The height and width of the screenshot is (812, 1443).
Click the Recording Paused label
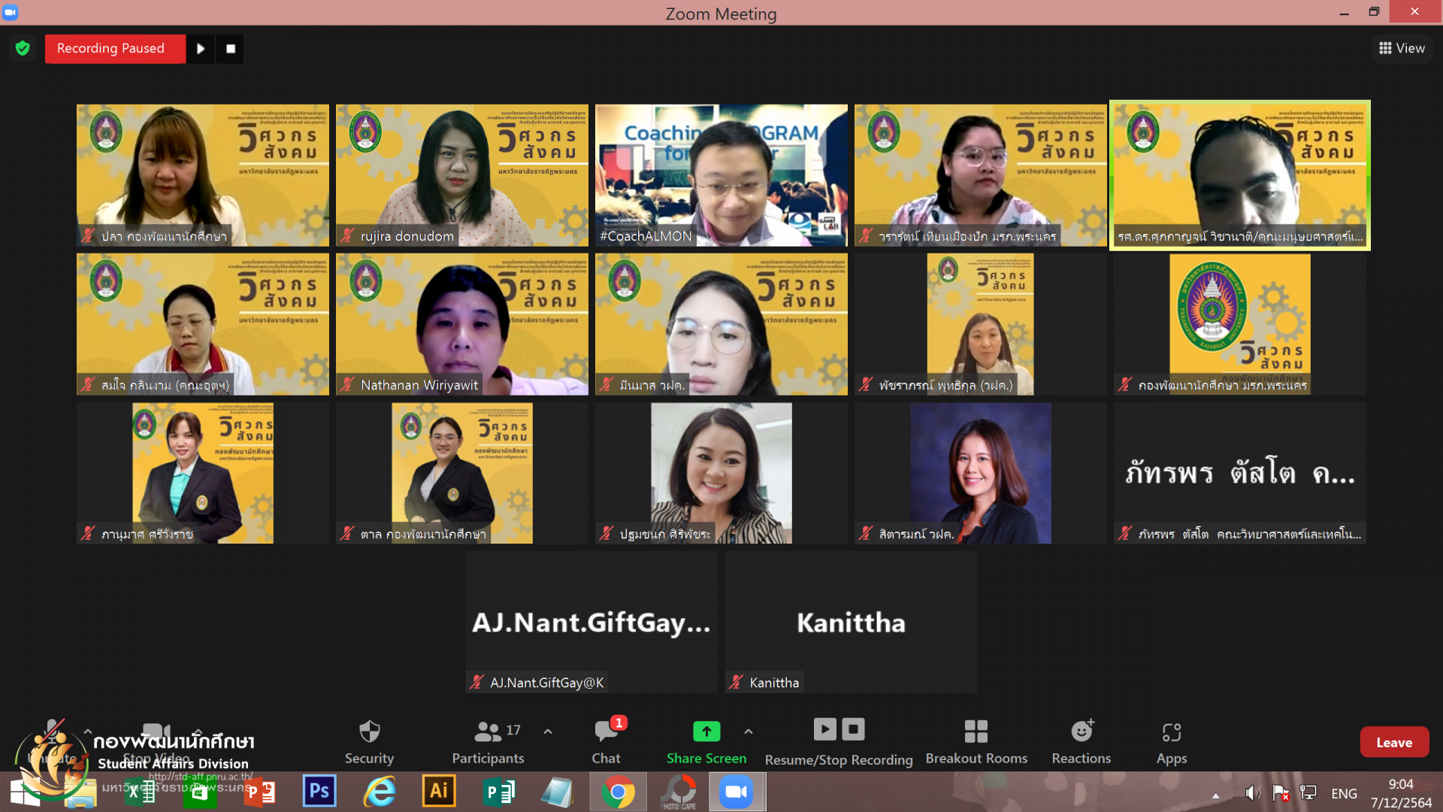point(111,49)
